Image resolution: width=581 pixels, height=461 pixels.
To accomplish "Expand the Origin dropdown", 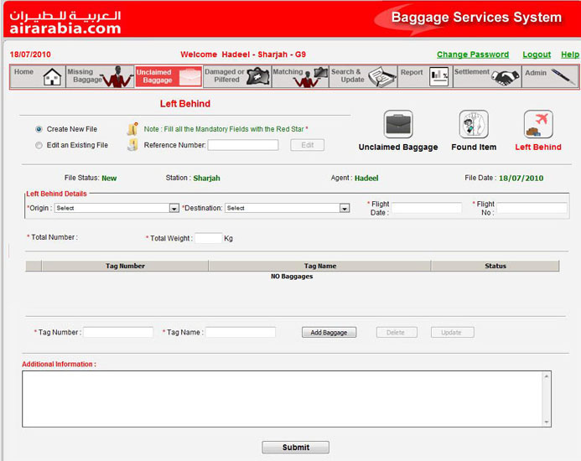I will 174,208.
